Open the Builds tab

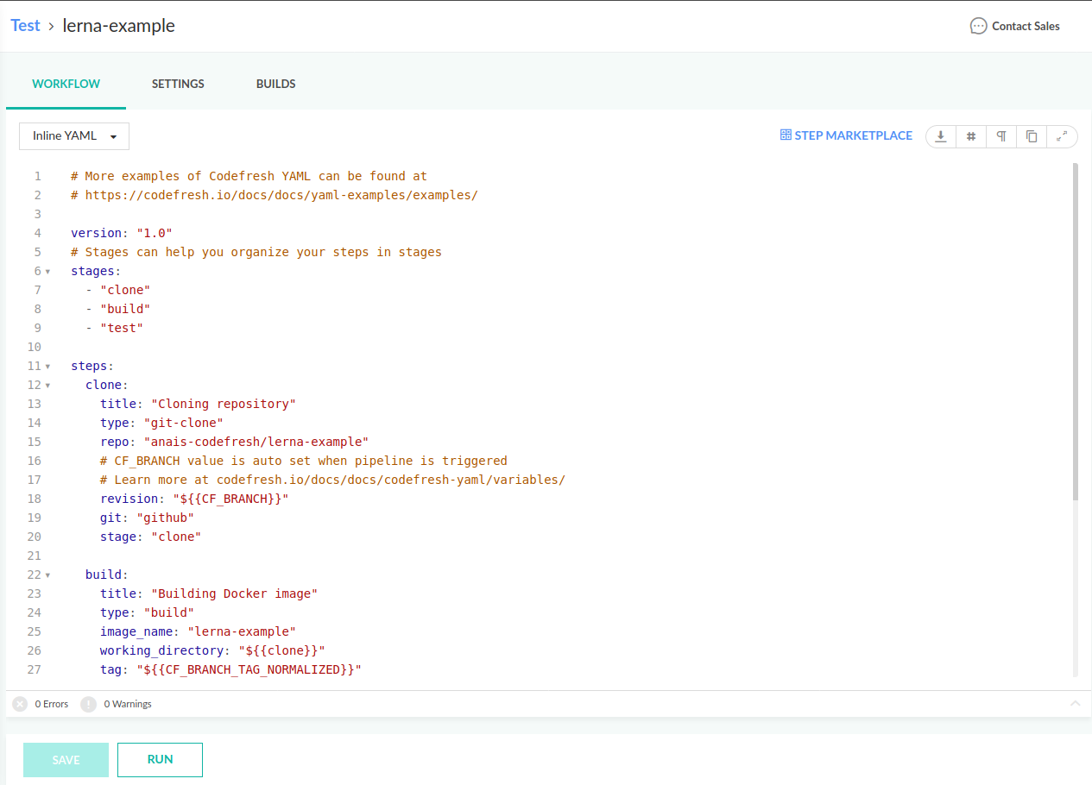[x=275, y=84]
